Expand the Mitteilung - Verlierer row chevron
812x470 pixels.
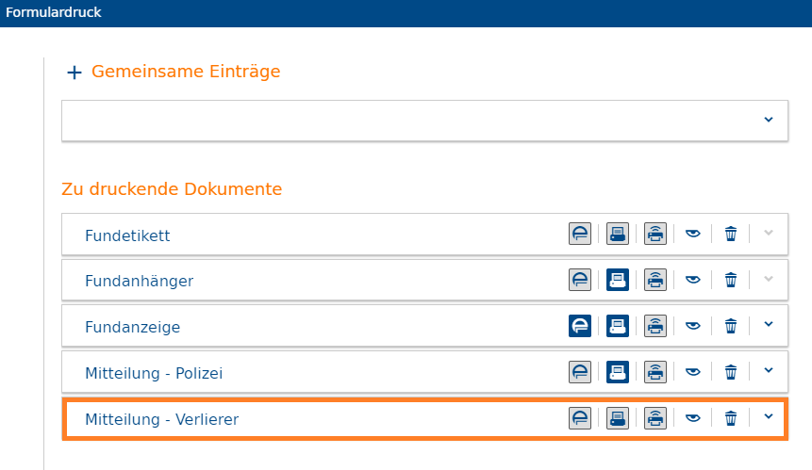click(x=769, y=416)
